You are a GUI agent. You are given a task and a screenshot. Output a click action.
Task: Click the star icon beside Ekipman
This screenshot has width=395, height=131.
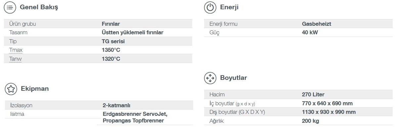[11, 89]
